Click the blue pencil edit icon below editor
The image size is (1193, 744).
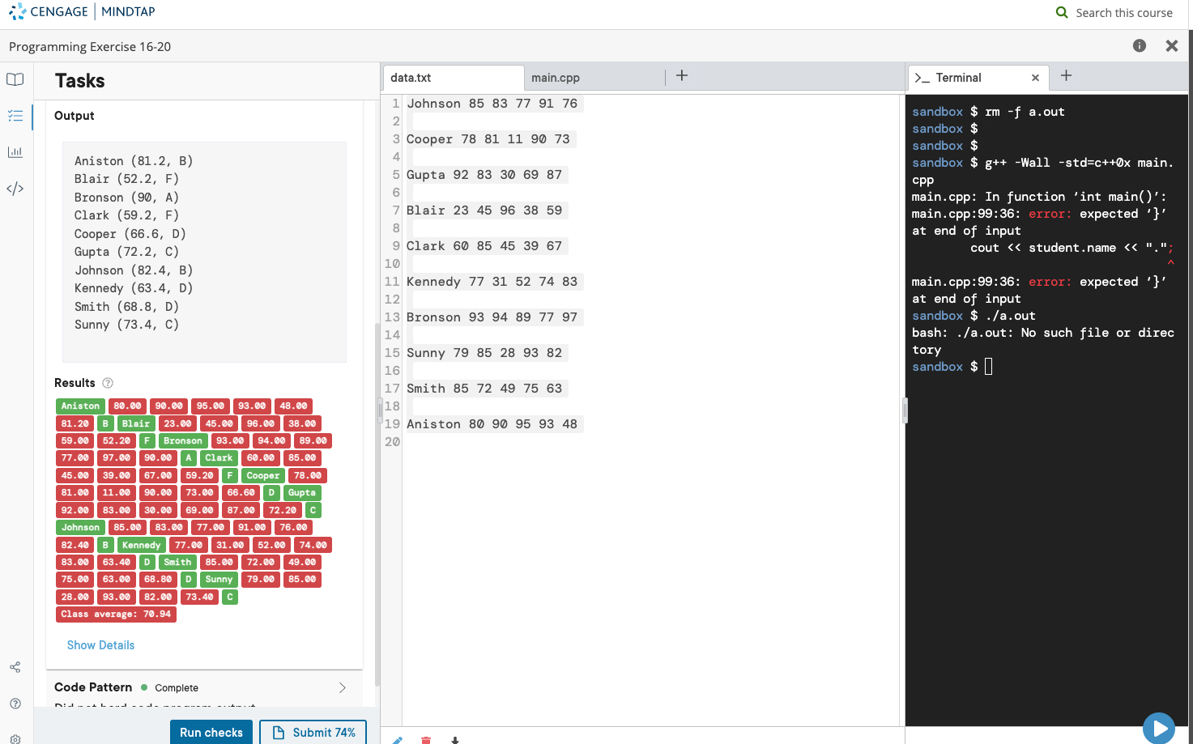pyautogui.click(x=396, y=740)
